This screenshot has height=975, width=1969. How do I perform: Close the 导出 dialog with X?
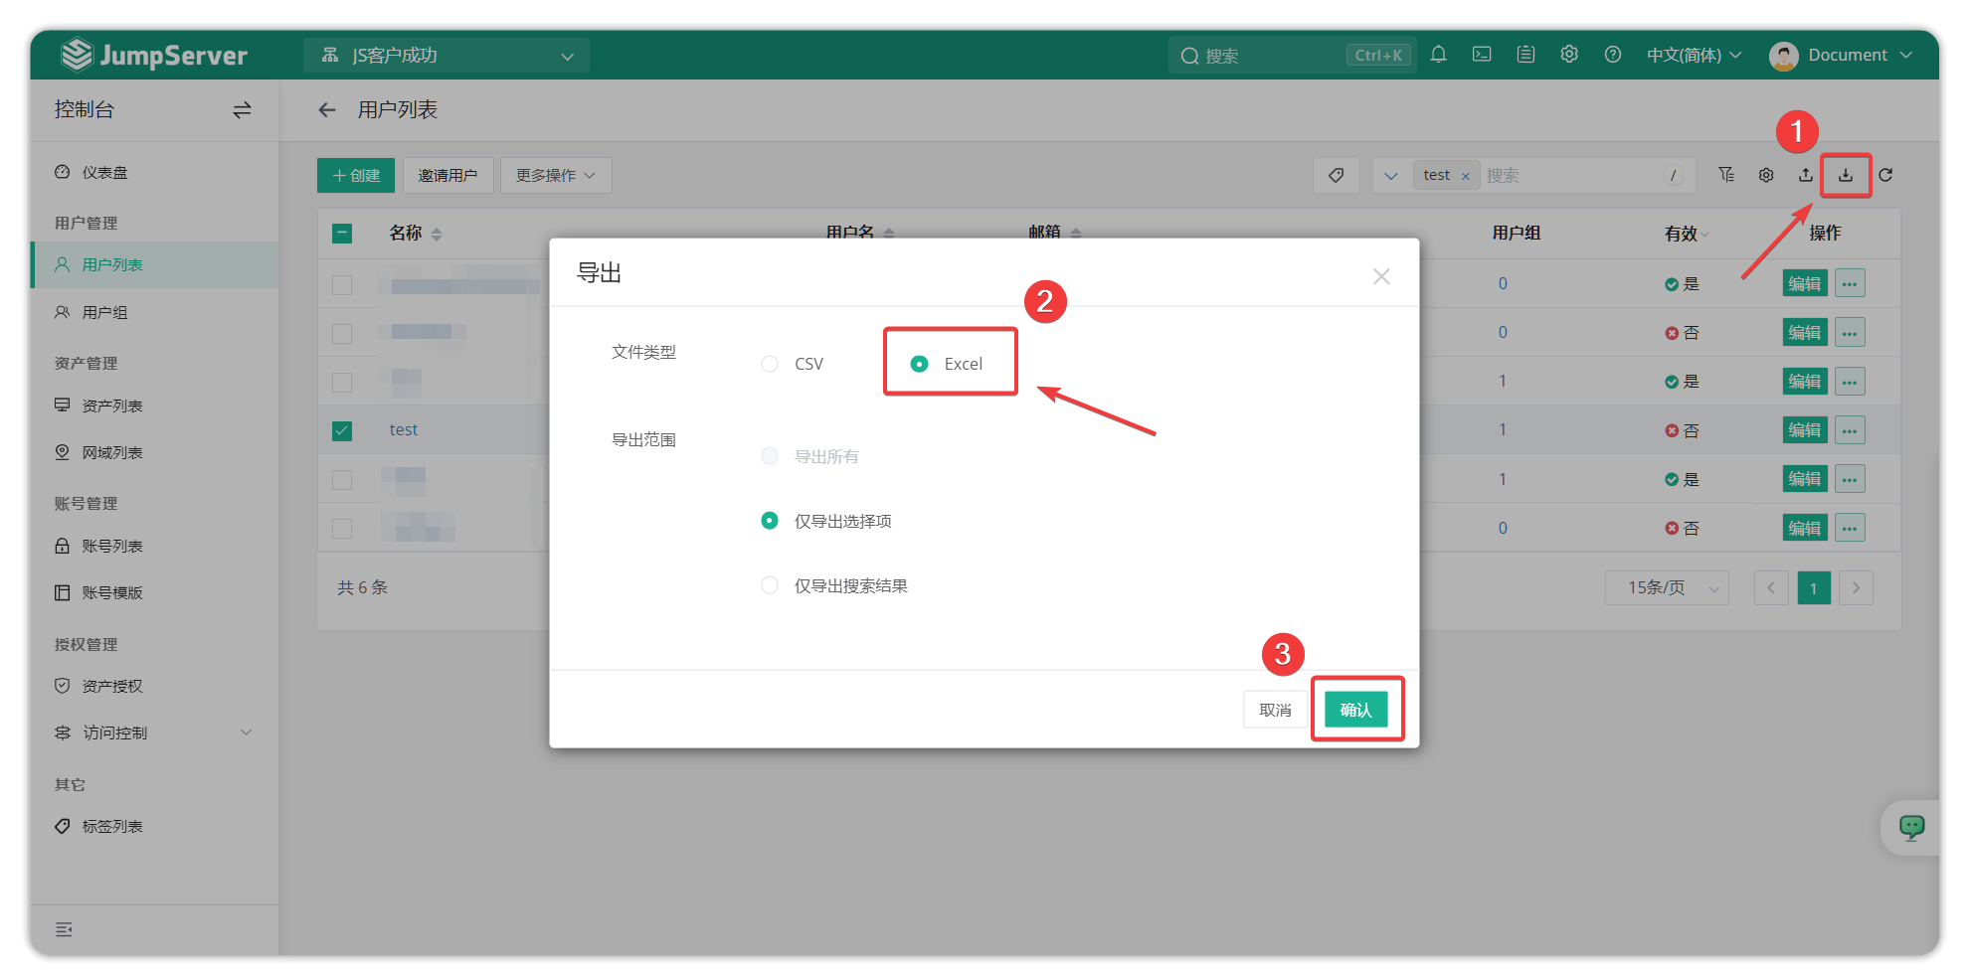click(x=1381, y=276)
